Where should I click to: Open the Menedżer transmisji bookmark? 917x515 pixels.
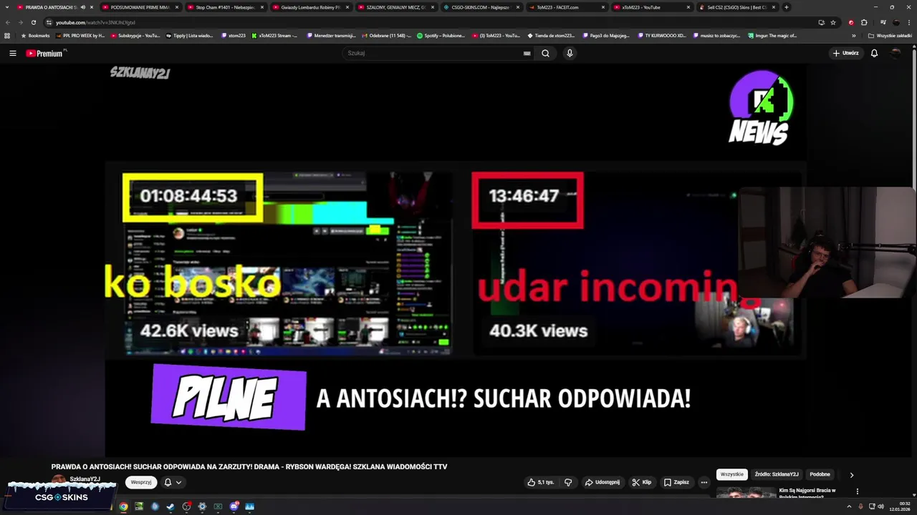[x=331, y=35]
